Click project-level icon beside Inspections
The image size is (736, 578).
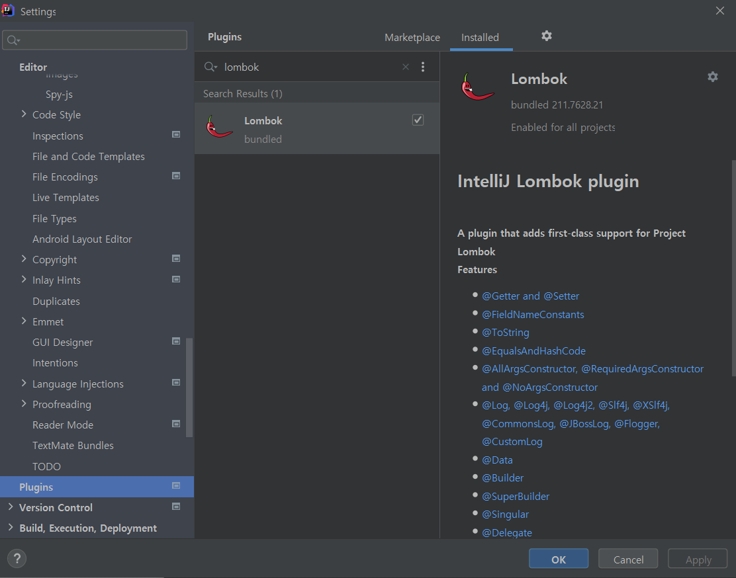(x=176, y=135)
